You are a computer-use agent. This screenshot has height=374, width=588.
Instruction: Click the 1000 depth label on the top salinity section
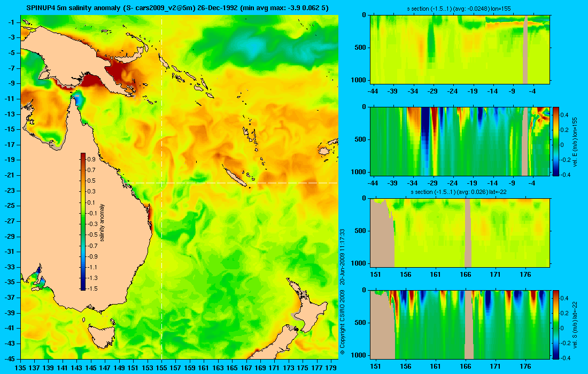point(359,80)
